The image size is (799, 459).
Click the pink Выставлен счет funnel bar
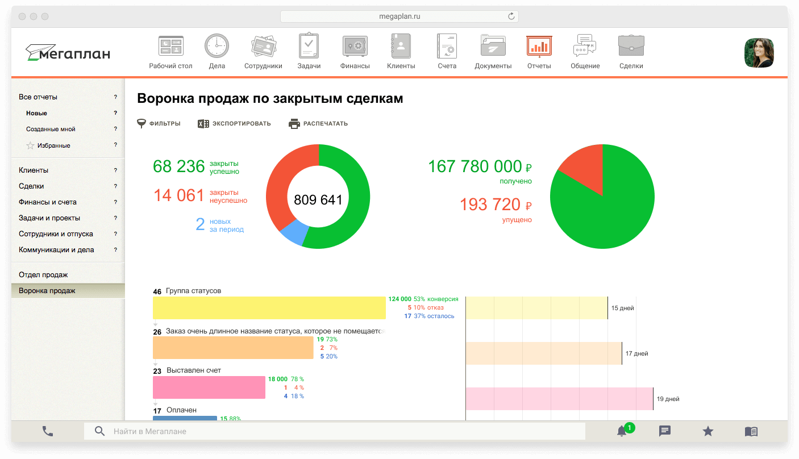[x=209, y=387]
